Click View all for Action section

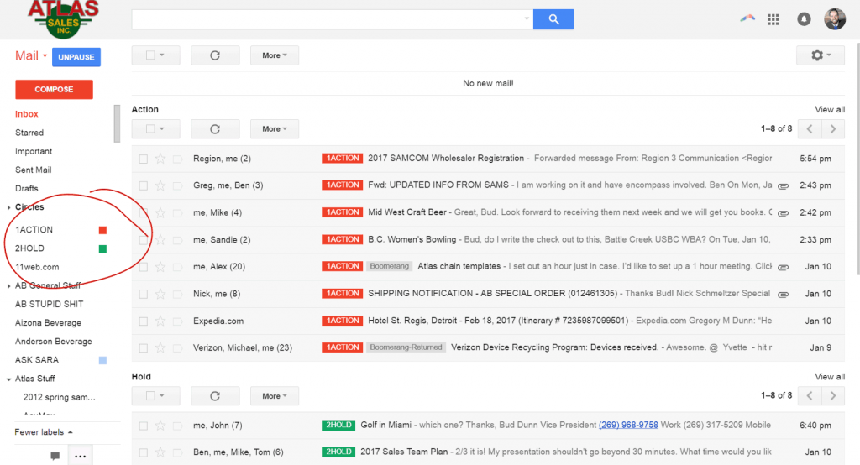tap(829, 110)
